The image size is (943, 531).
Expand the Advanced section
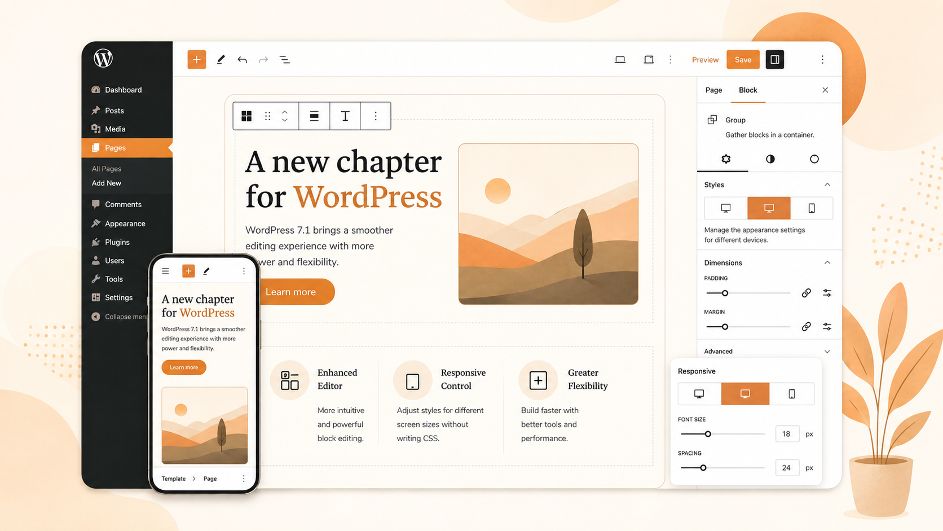click(827, 351)
